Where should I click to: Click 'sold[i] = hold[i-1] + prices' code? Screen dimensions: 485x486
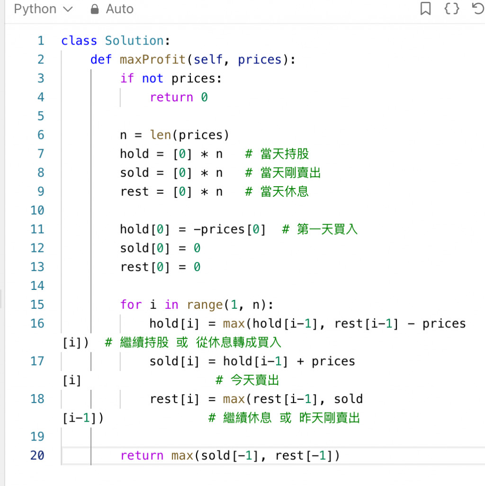252,361
